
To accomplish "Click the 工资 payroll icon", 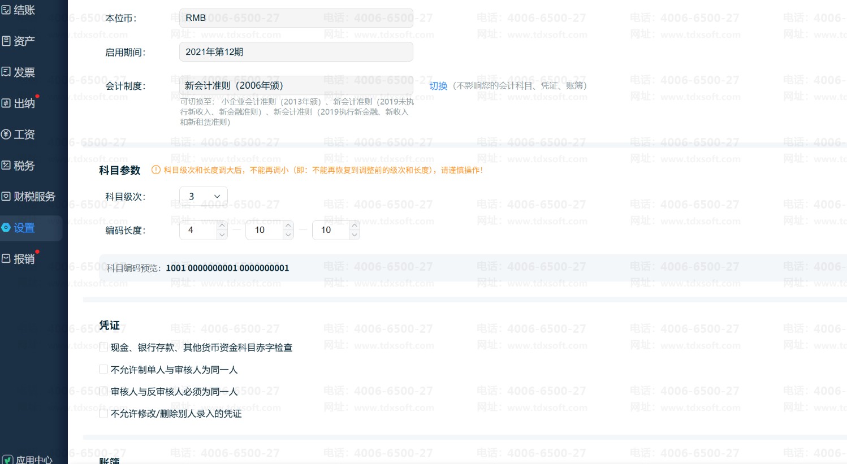I will (x=6, y=134).
